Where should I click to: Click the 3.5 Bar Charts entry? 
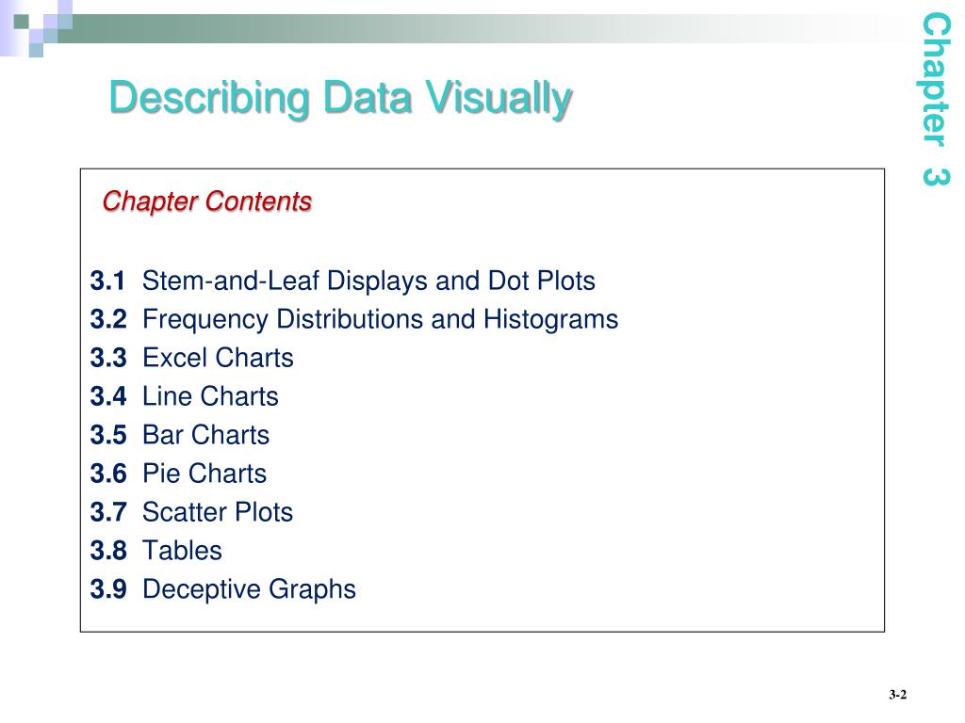180,435
